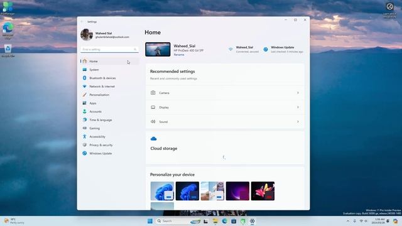Viewport: 402px width, 226px height.
Task: Open the Waheed_Sial Wi-Fi connection status
Action: click(x=243, y=49)
